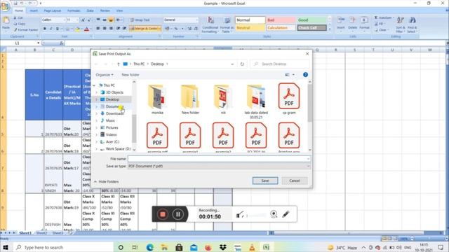This screenshot has width=449, height=252.
Task: Click the AutoSum button
Action: coord(384,17)
